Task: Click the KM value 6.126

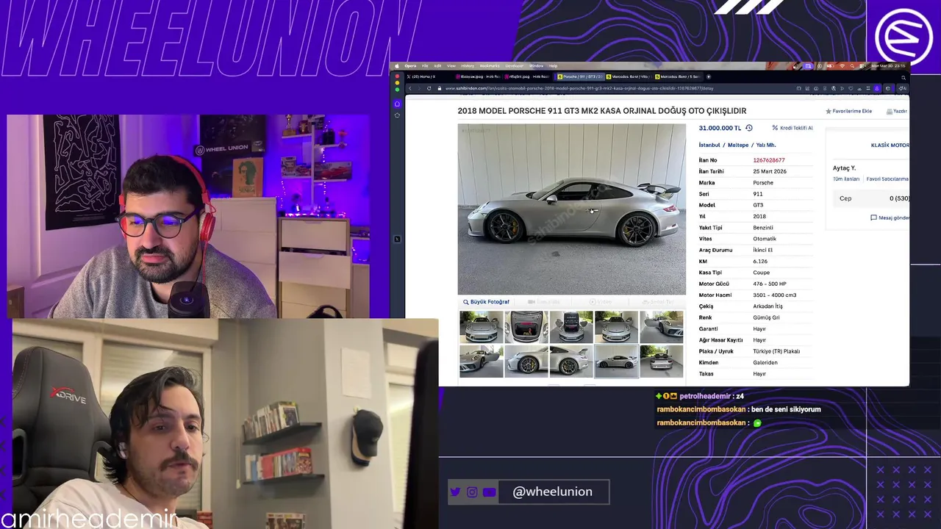Action: (760, 262)
